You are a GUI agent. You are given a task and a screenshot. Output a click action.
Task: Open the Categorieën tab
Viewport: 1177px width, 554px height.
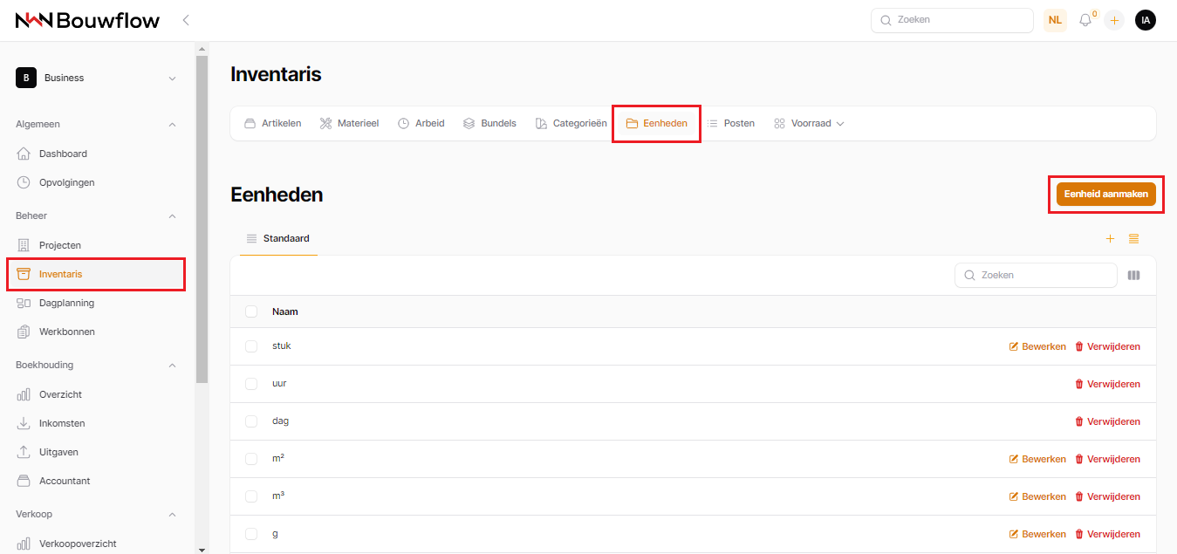[x=571, y=124]
